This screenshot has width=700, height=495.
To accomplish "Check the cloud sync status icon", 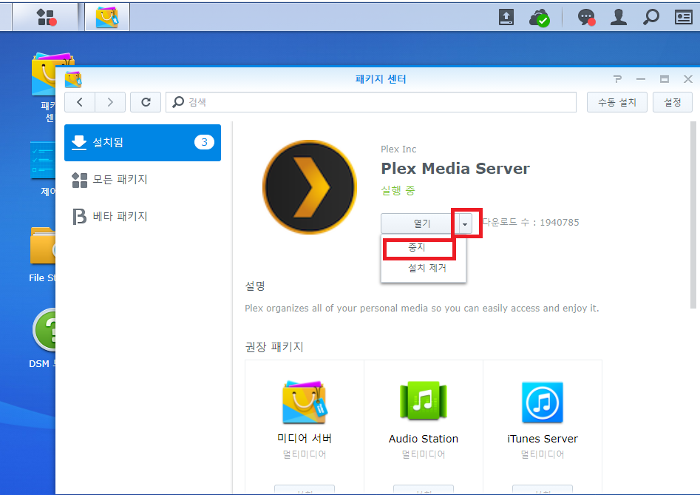I will (x=539, y=18).
